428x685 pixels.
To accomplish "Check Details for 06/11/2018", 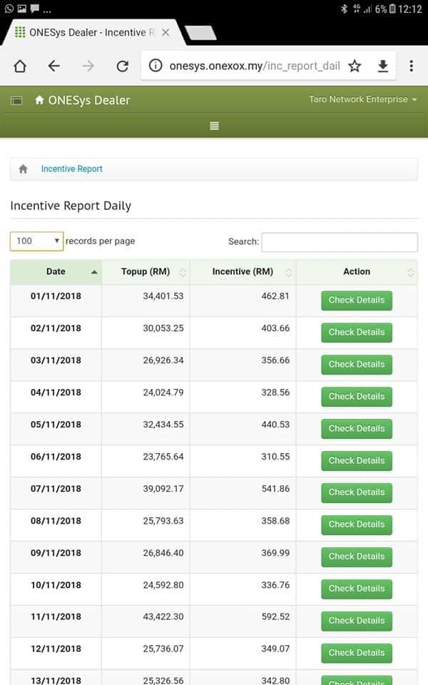I will (x=357, y=461).
